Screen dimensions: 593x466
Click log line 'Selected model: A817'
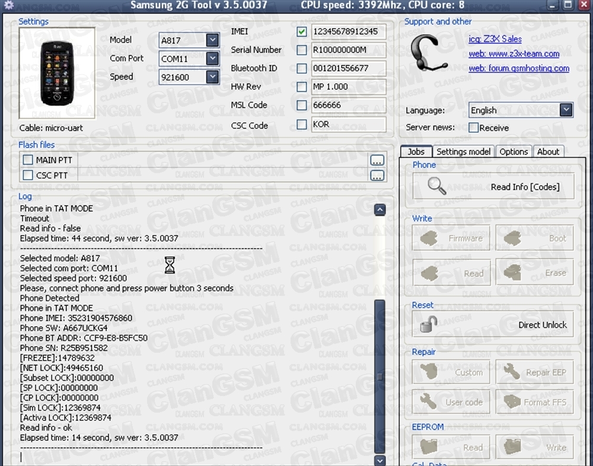(60, 258)
